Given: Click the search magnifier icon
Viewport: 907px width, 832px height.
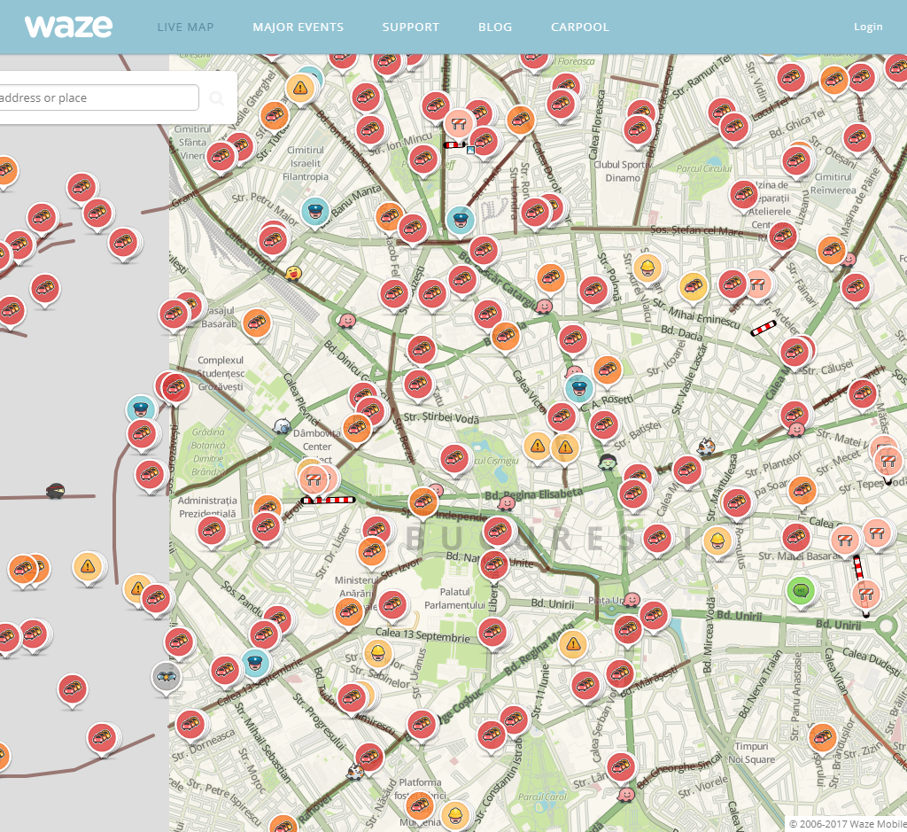Looking at the screenshot, I should pos(217,97).
